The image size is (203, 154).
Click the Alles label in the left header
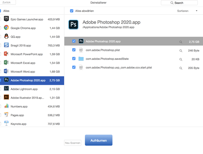6,11
